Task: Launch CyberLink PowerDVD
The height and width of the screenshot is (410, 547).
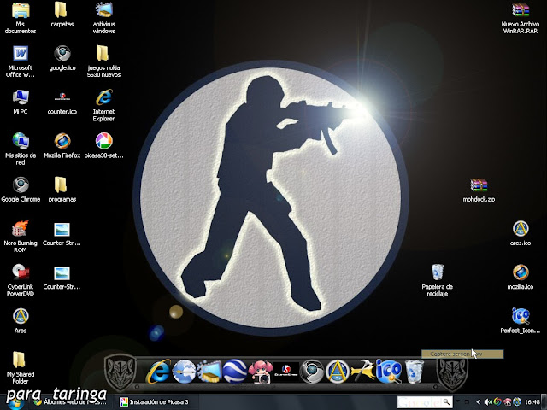Action: [21, 280]
